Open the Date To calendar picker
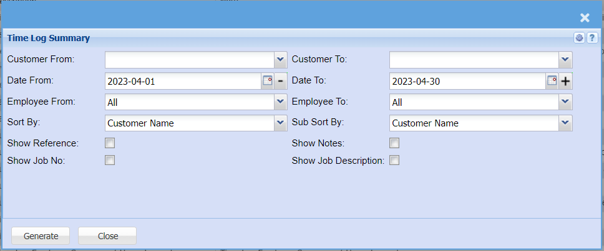 [x=552, y=81]
